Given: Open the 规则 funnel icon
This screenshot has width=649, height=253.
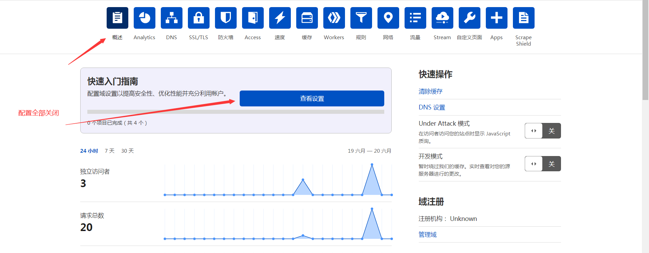Looking at the screenshot, I should 361,18.
